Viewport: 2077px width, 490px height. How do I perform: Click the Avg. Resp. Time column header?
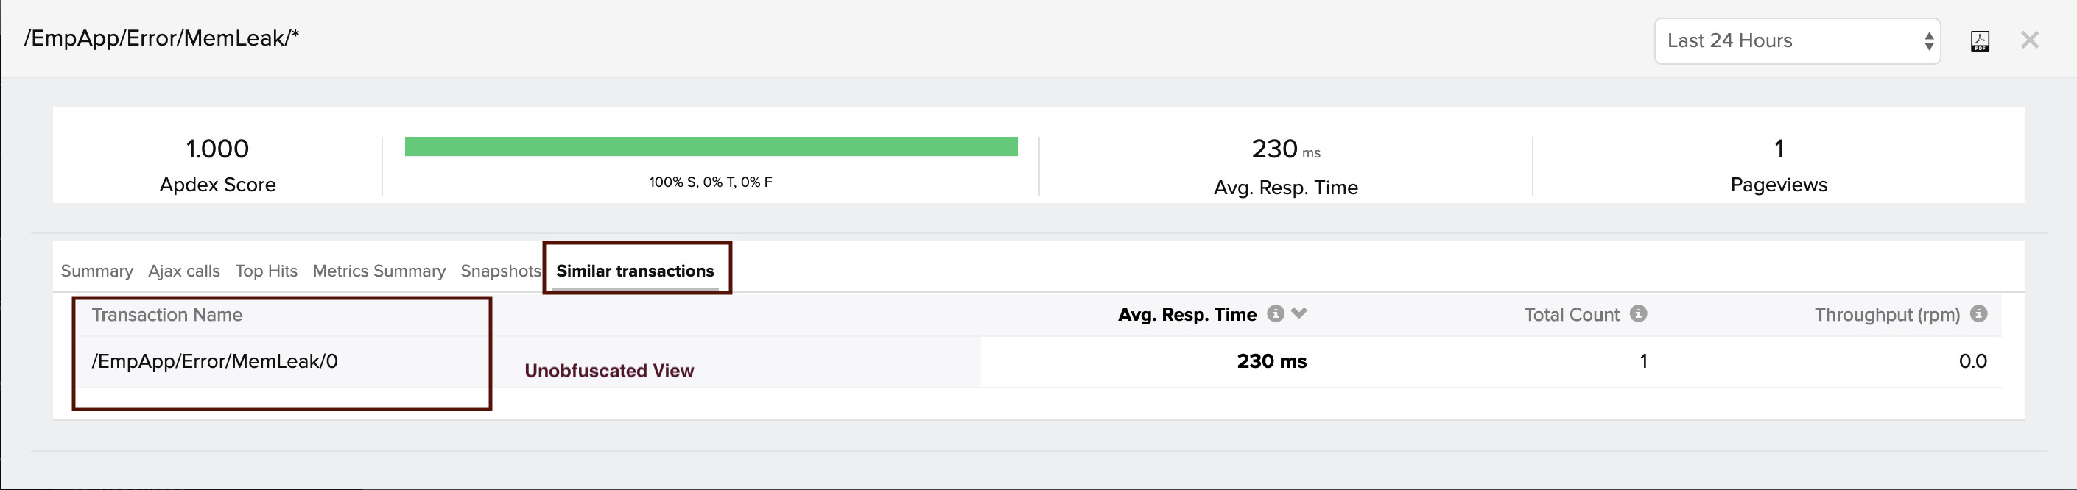[1186, 314]
